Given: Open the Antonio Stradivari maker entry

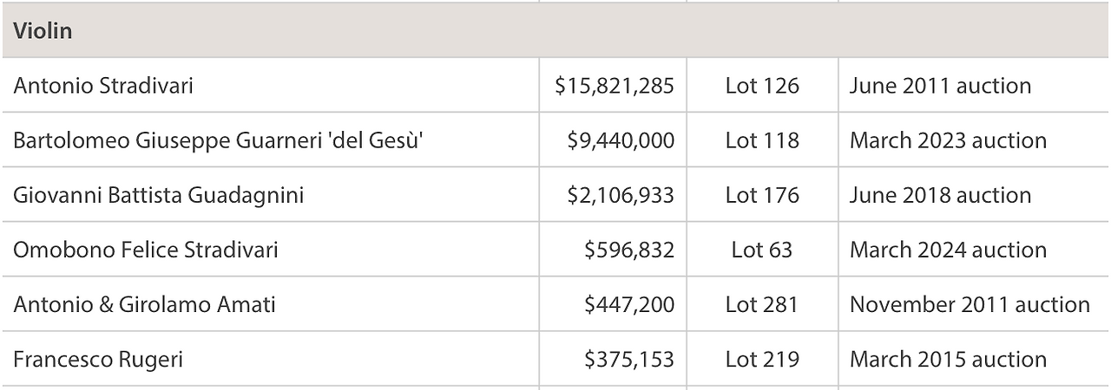Looking at the screenshot, I should pos(102,86).
